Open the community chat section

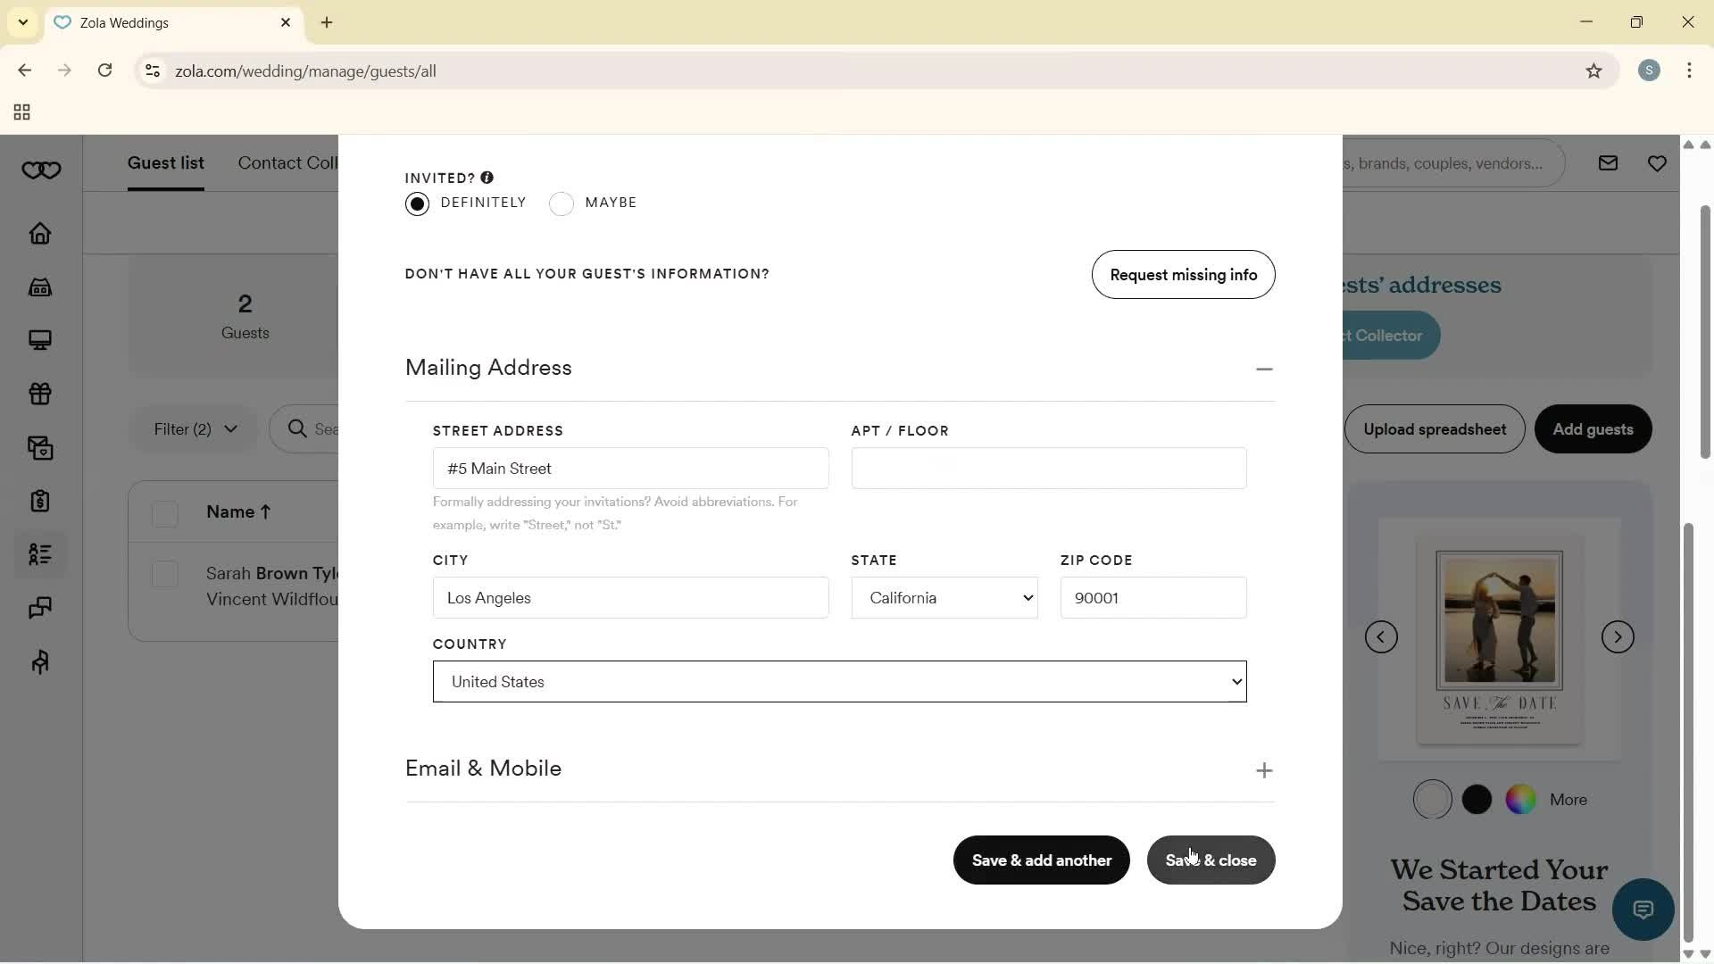coord(40,608)
